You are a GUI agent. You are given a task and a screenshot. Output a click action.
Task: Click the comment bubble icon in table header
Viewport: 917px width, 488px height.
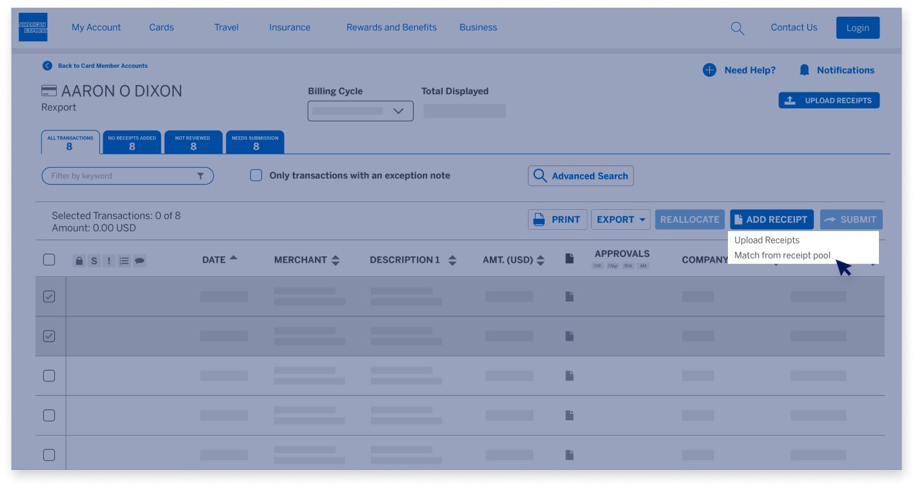click(x=139, y=260)
